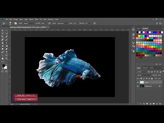Toggle lock all padlock icon

click(x=152, y=79)
